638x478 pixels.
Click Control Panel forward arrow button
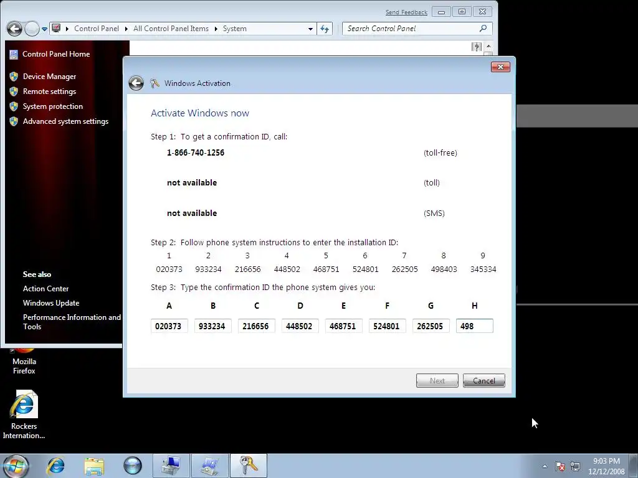tap(32, 29)
